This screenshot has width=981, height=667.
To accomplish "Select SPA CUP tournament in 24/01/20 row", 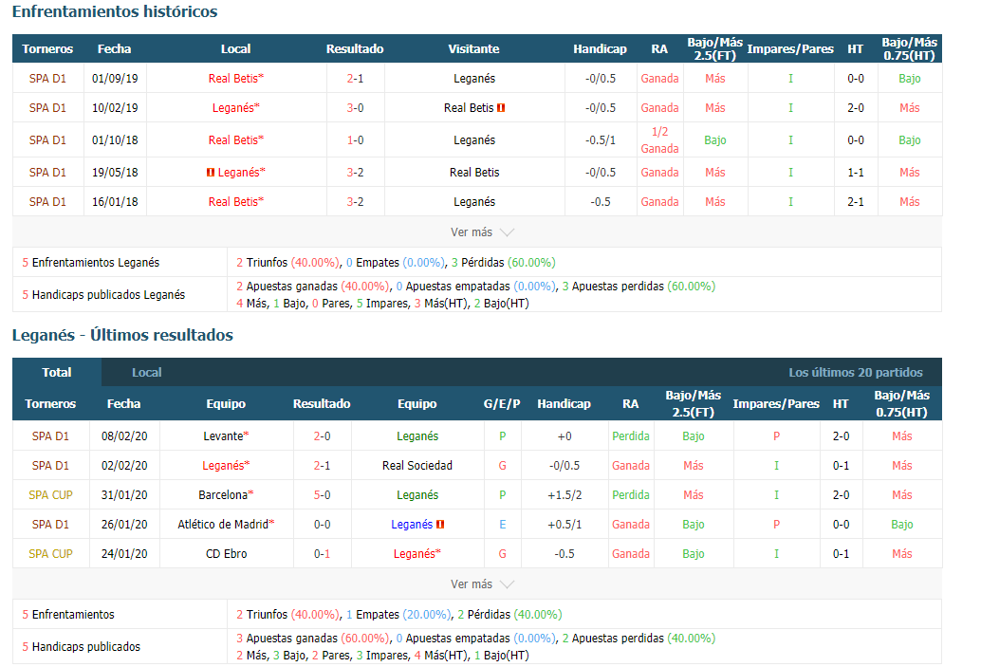I will [x=50, y=554].
